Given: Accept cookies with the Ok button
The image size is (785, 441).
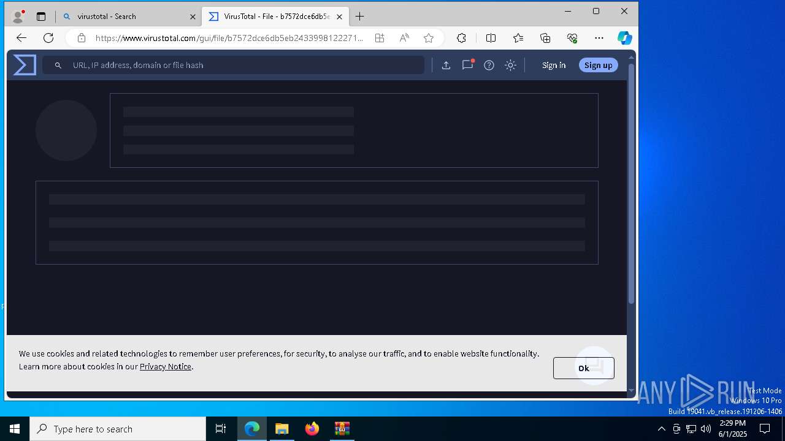Looking at the screenshot, I should [583, 368].
